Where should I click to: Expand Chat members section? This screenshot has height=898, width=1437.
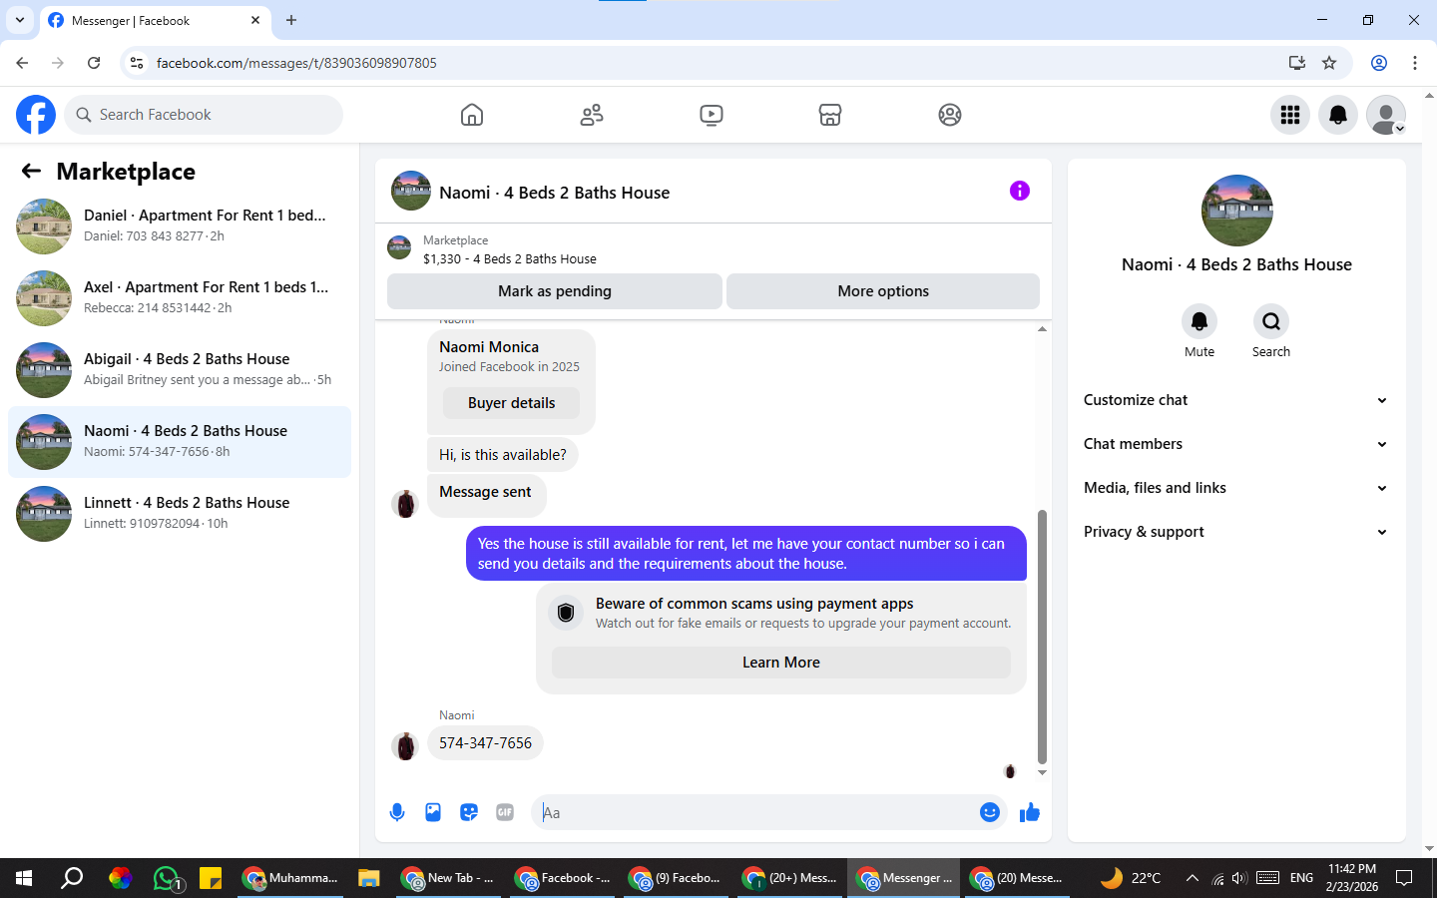[x=1236, y=444]
